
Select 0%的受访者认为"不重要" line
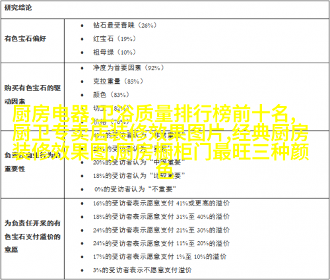[x=135, y=189]
